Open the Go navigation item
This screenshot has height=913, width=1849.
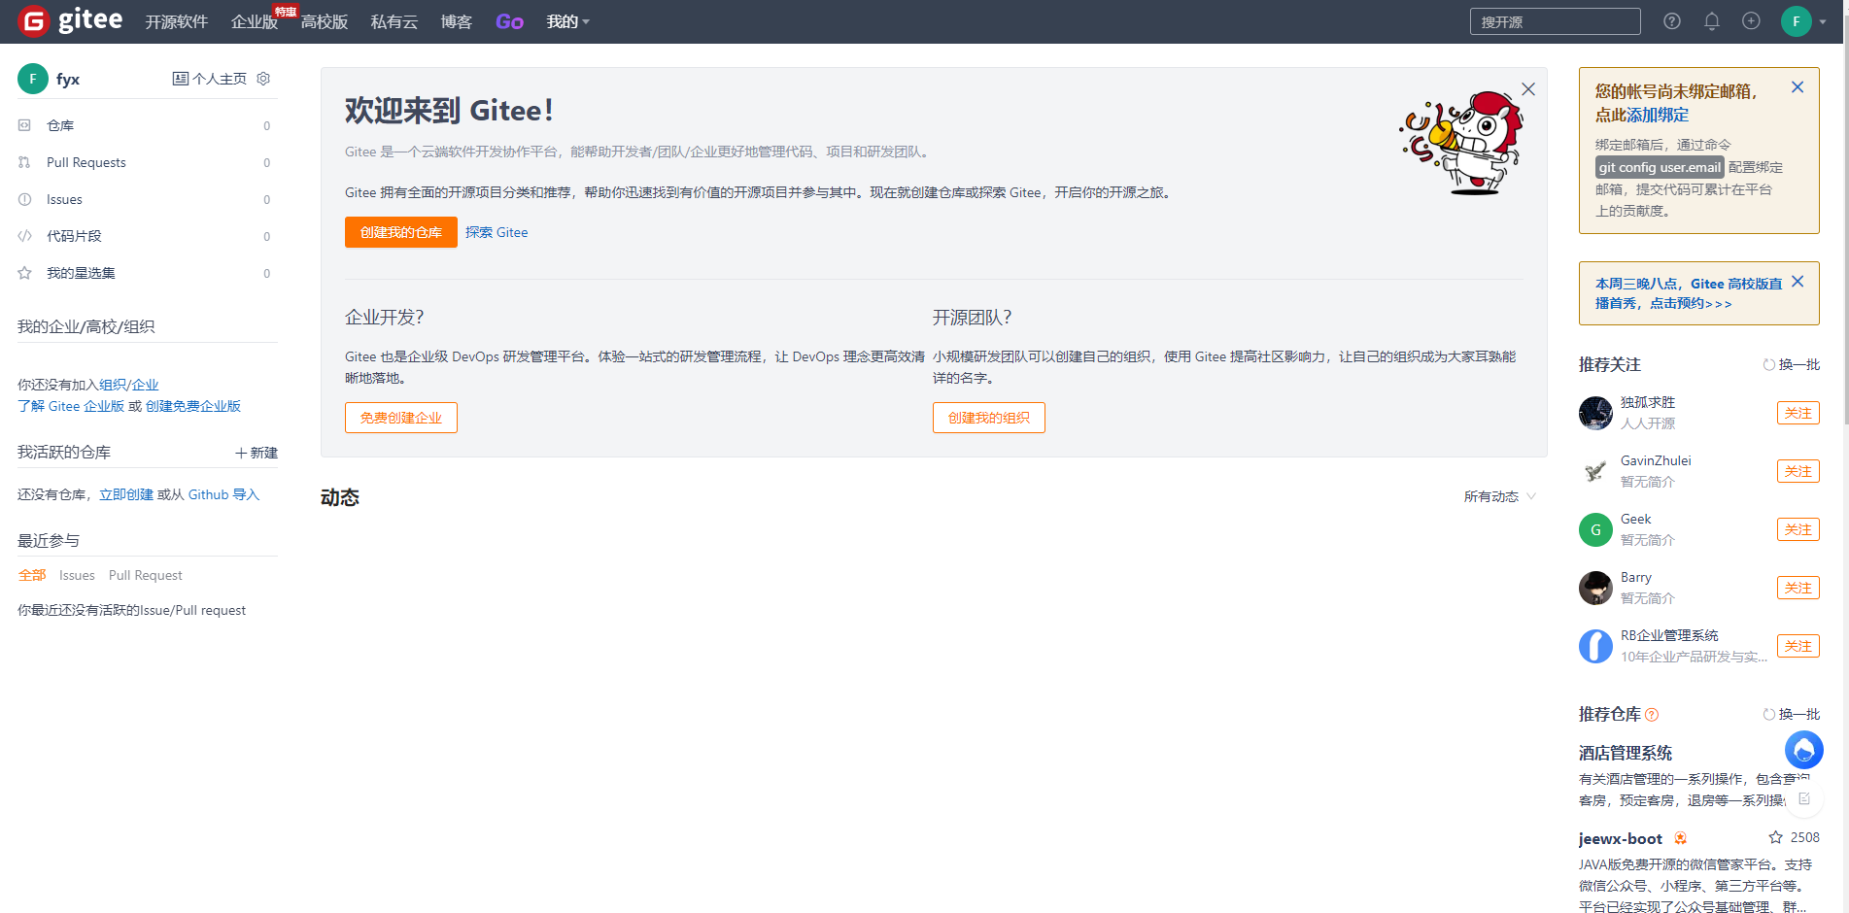509,21
